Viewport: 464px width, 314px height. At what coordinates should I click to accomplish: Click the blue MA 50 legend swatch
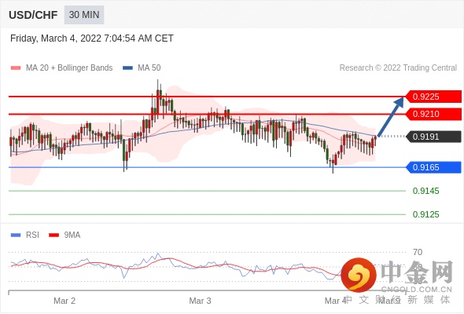click(x=127, y=68)
